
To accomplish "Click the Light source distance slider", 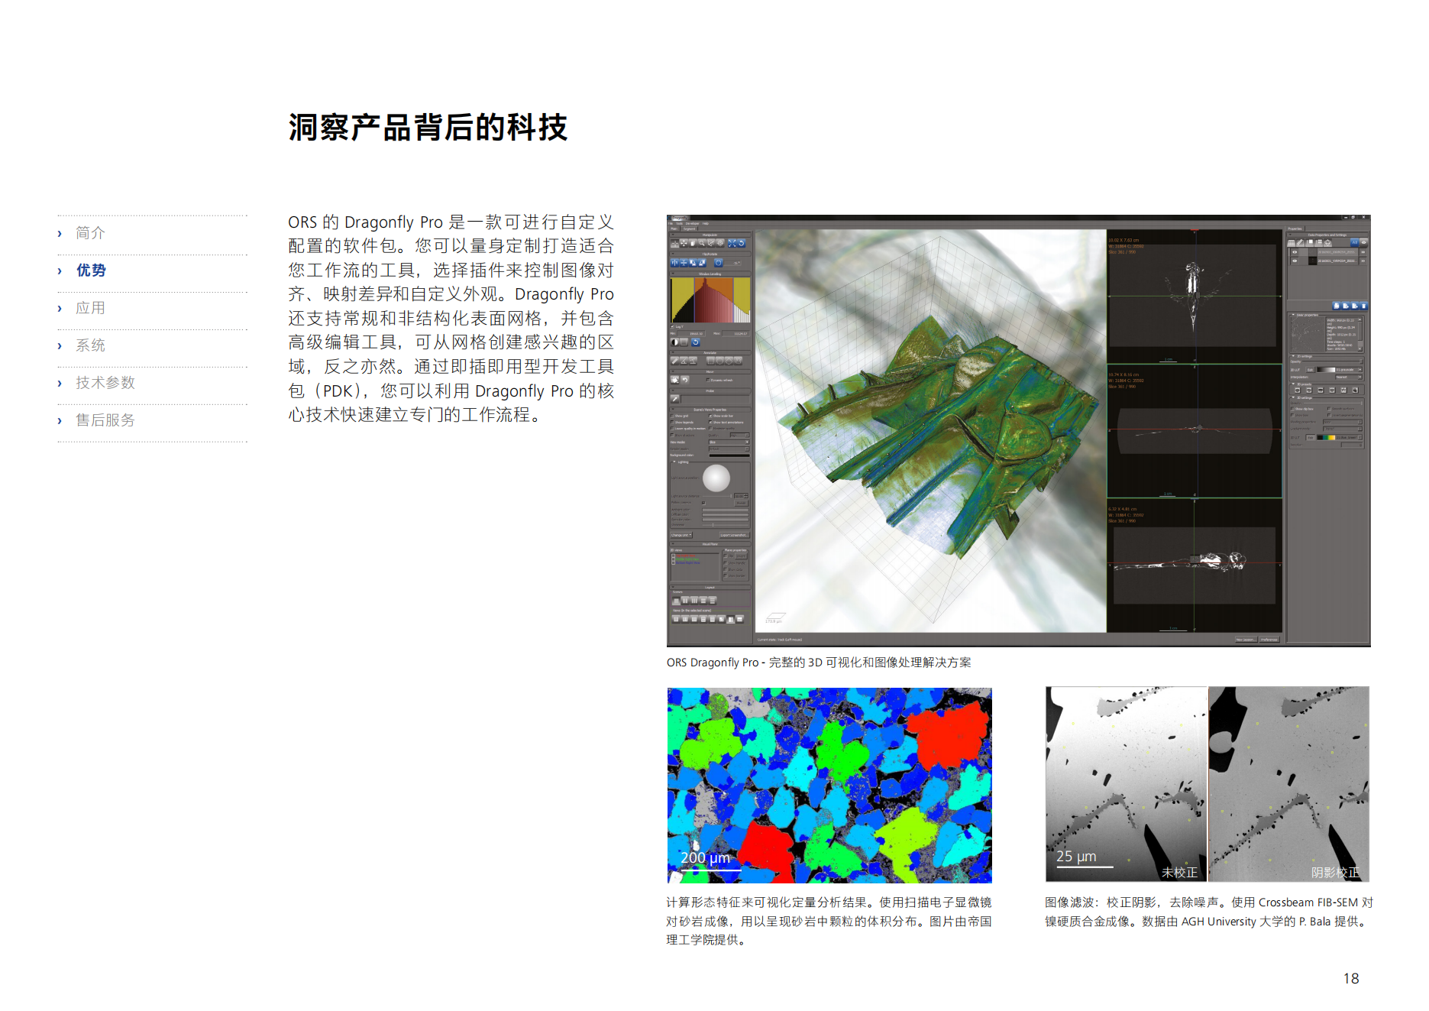I will pos(717,496).
